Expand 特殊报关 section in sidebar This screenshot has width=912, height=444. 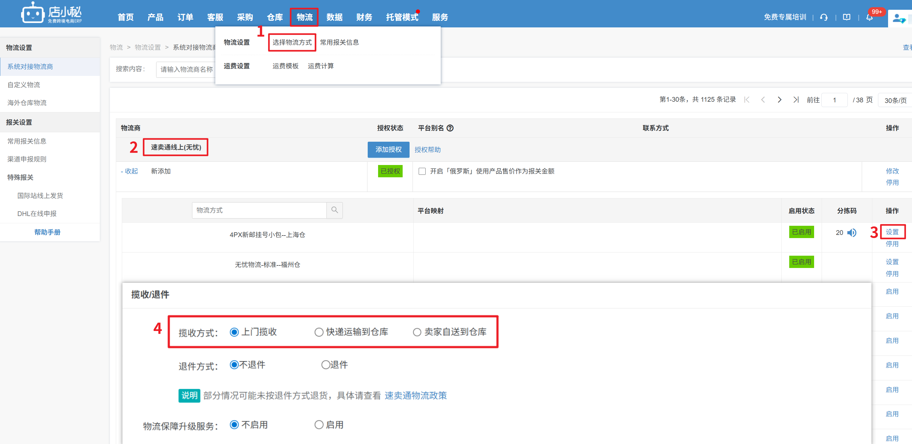[20, 177]
